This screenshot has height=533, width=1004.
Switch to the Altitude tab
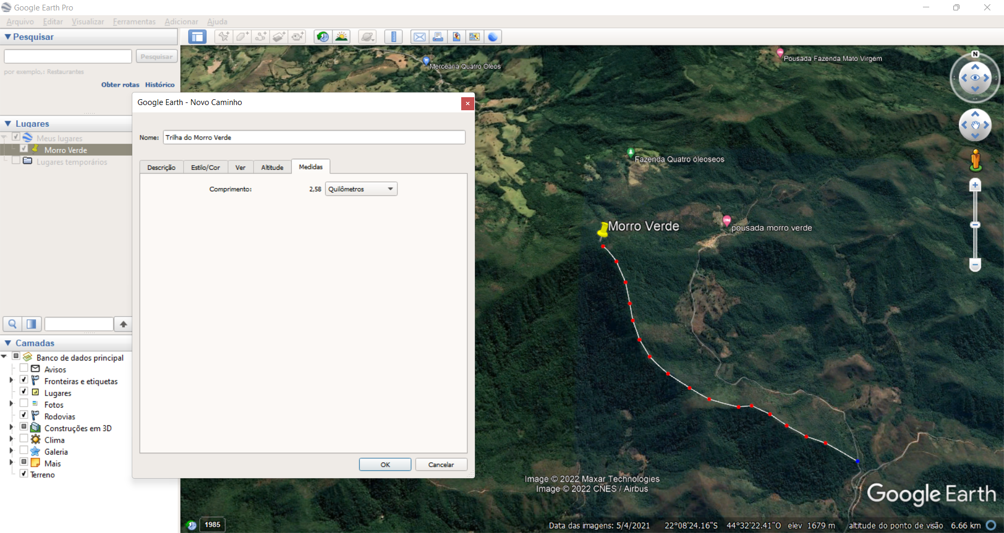(x=272, y=167)
